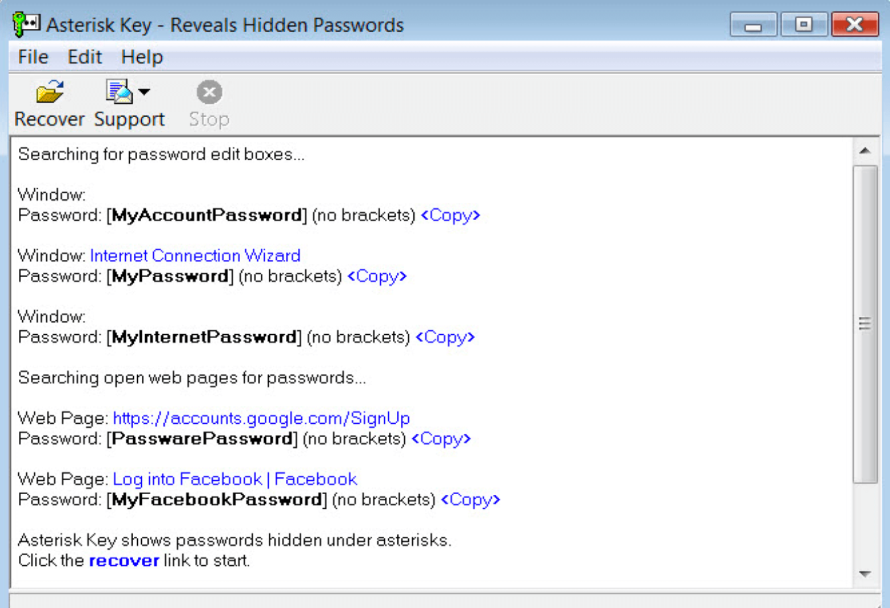Click the vertical scrollbar thumb

865,324
